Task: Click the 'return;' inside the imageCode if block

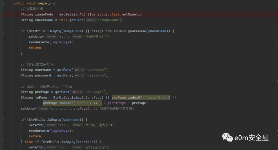Action: pyautogui.click(x=36, y=48)
